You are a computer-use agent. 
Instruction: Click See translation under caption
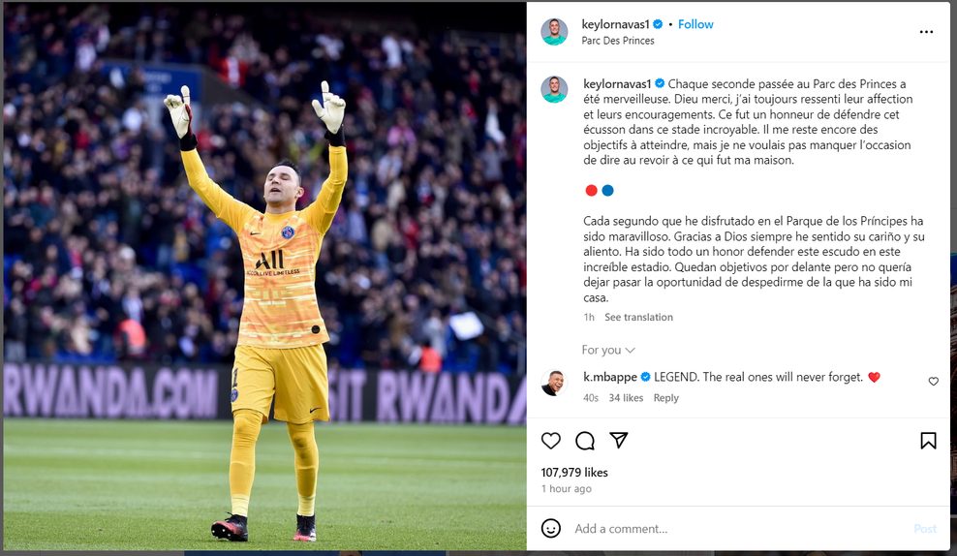638,317
